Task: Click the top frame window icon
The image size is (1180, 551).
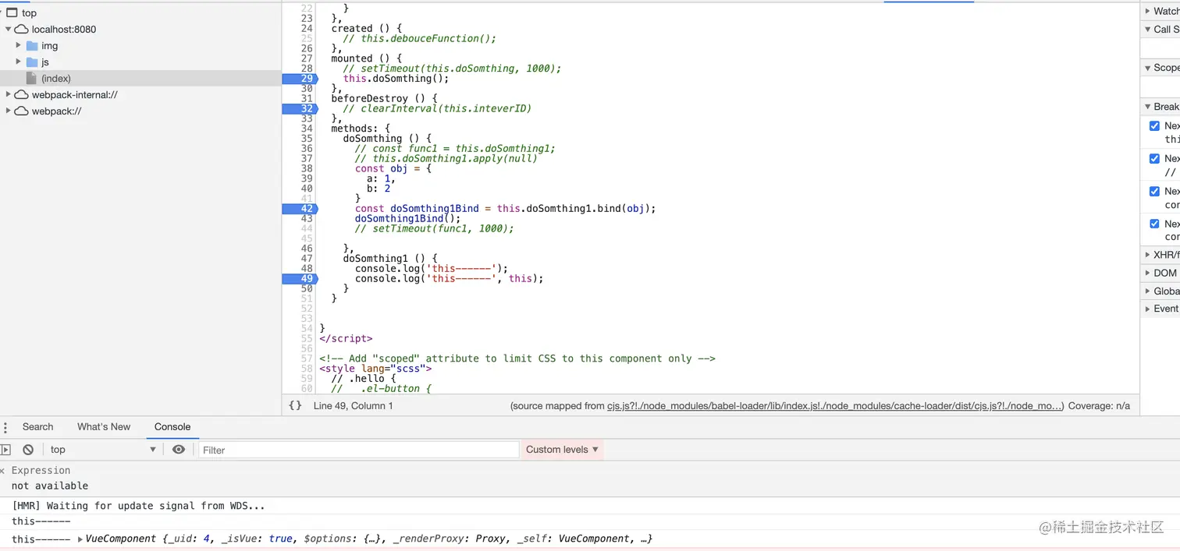Action: pyautogui.click(x=12, y=12)
